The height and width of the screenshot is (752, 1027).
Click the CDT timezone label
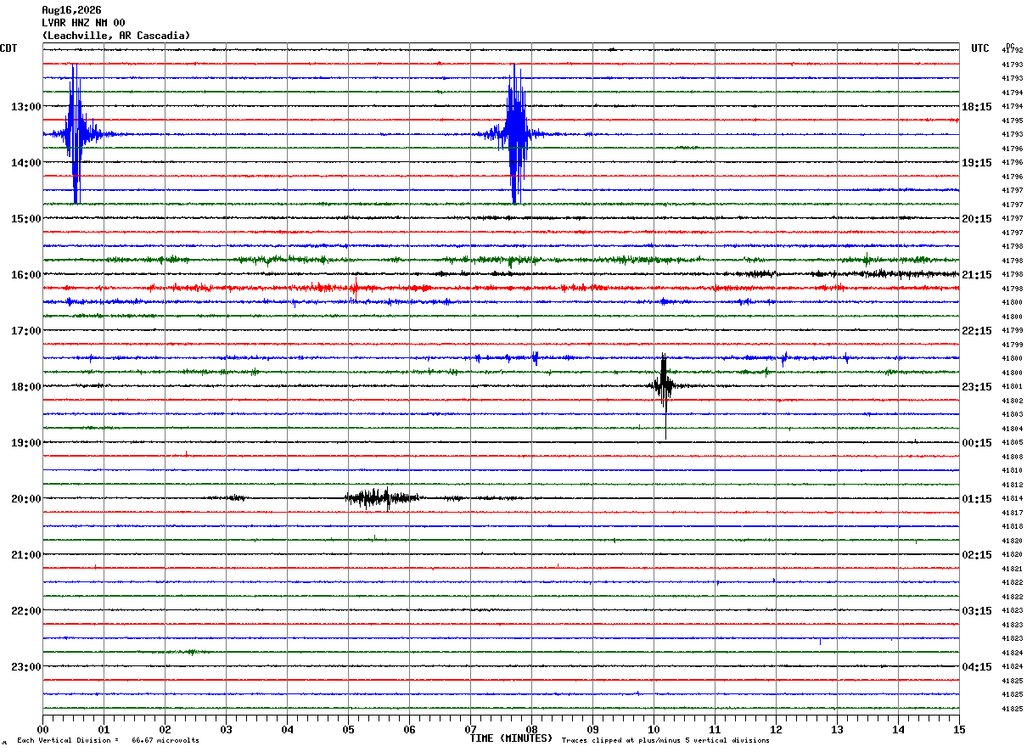(8, 48)
